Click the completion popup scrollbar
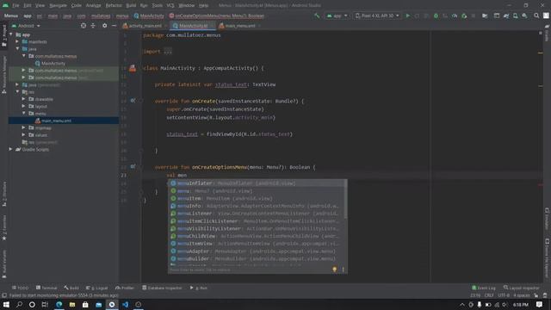The image size is (551, 310). pos(346,199)
